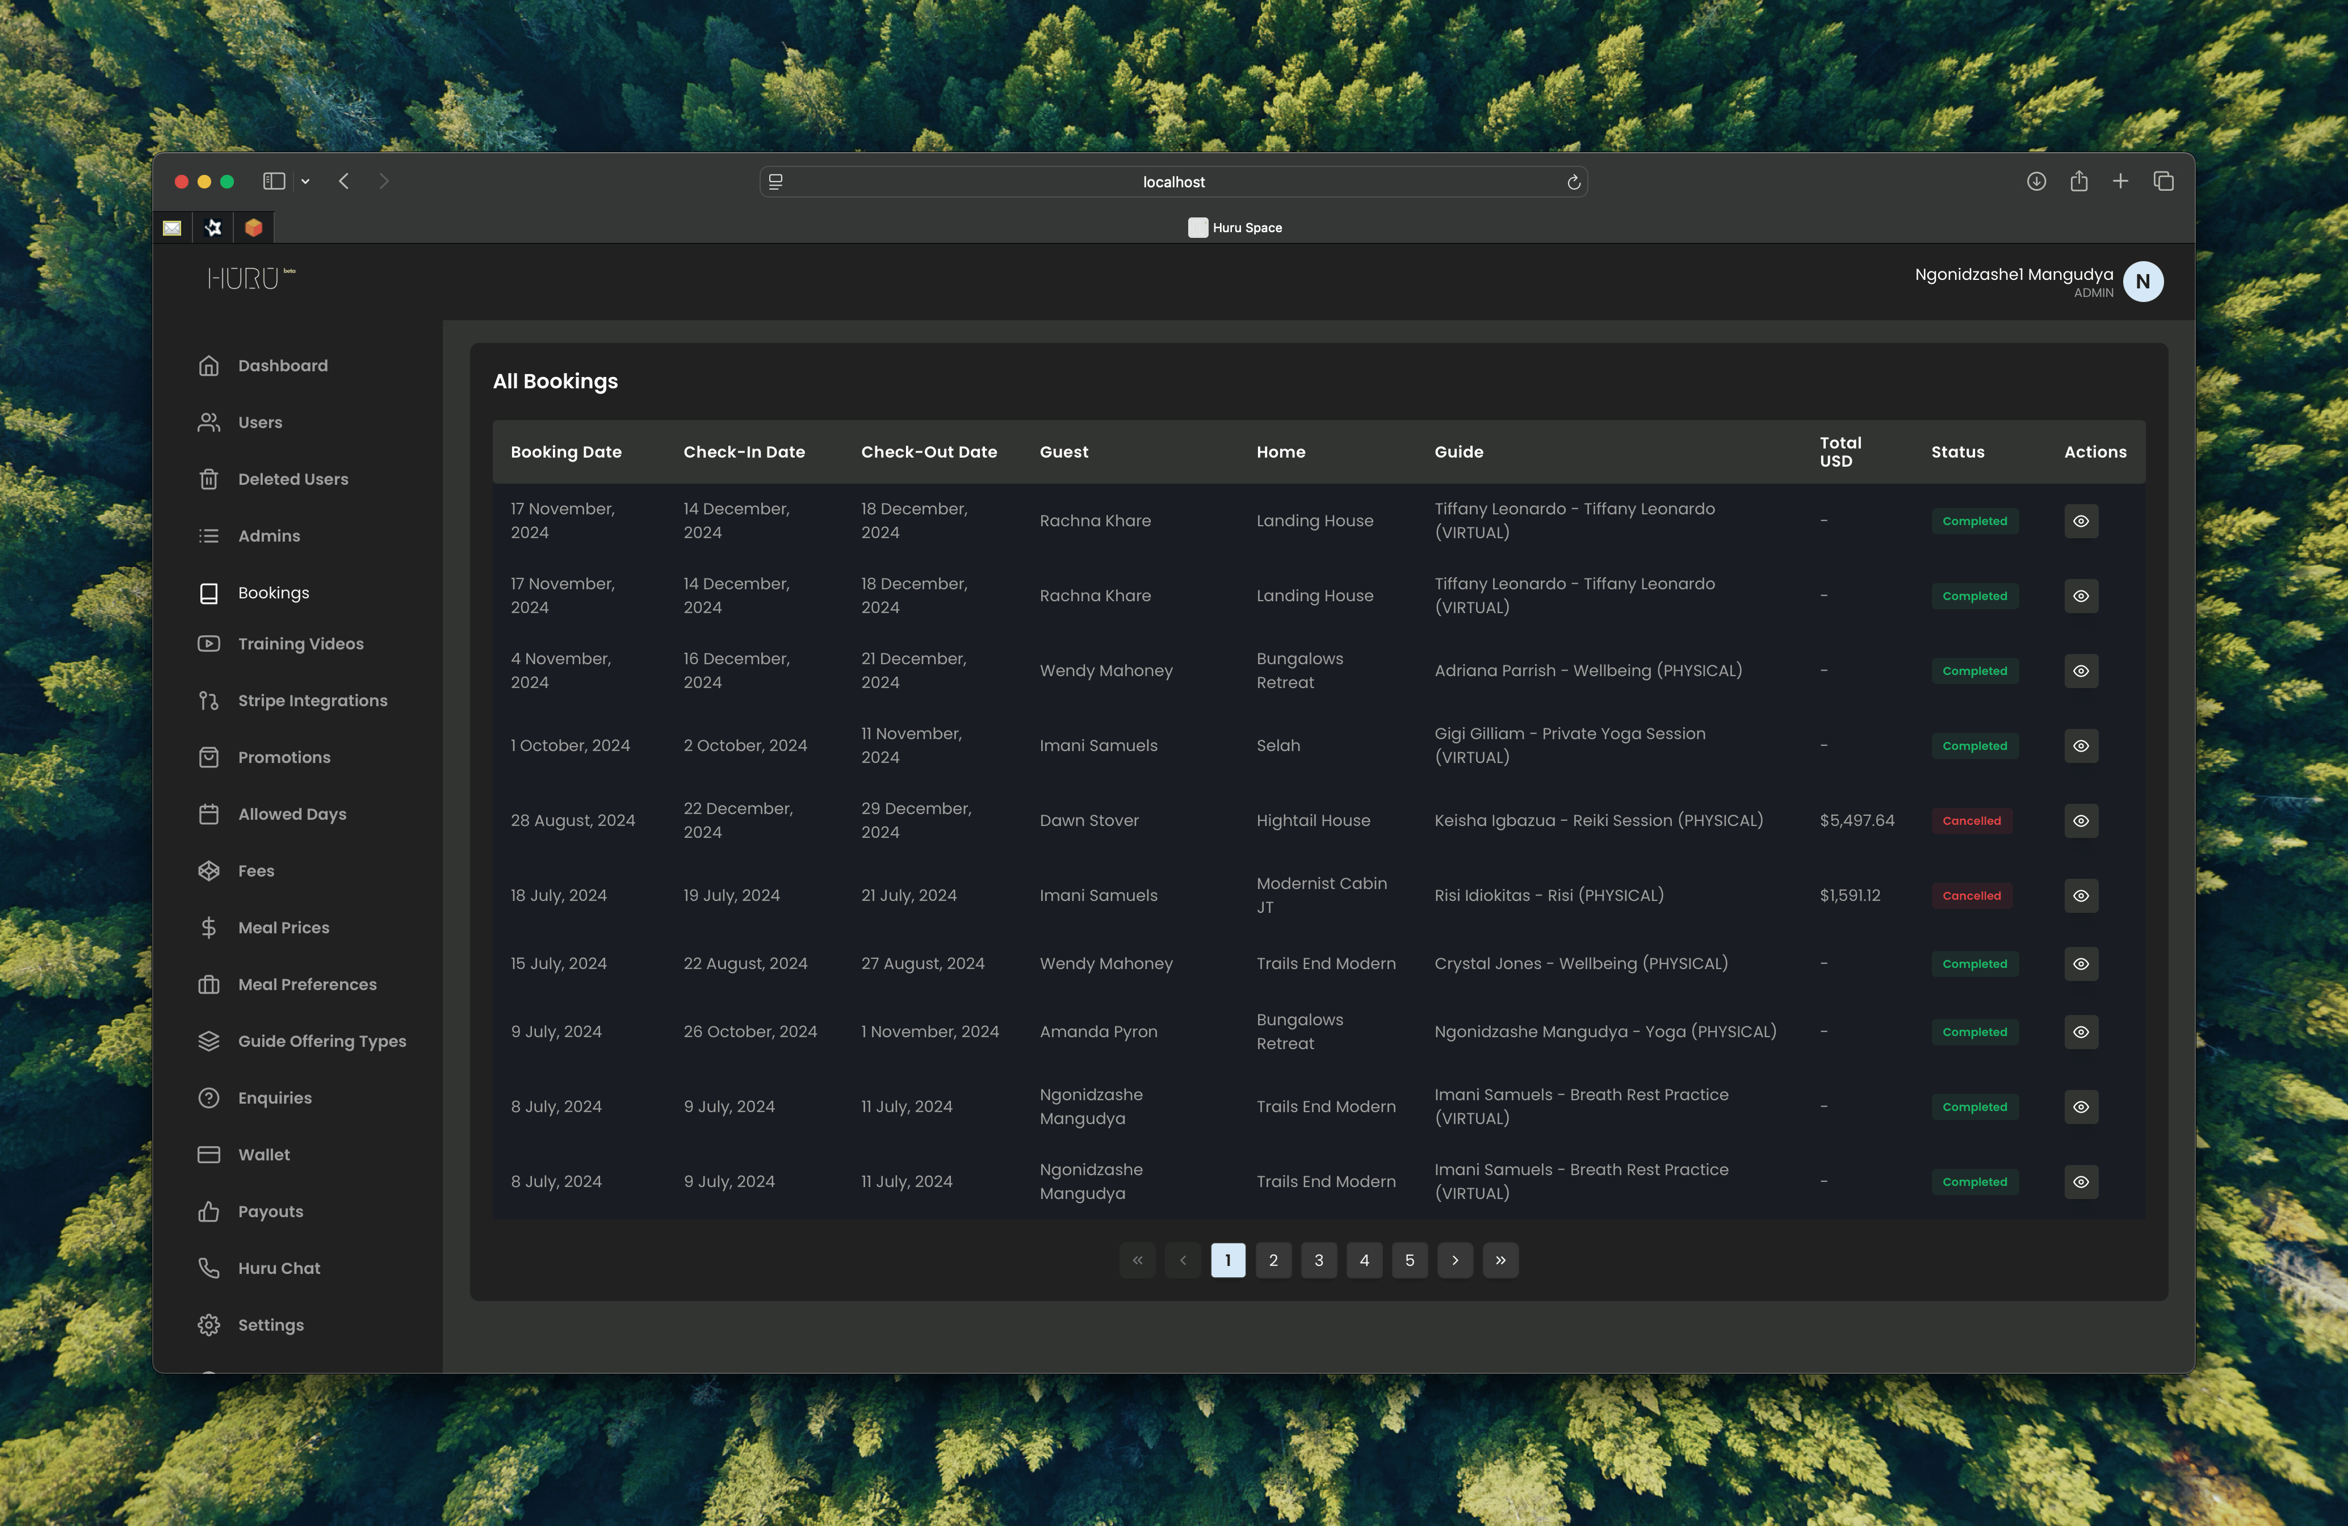
Task: Click the Training Videos play icon
Action: point(209,643)
